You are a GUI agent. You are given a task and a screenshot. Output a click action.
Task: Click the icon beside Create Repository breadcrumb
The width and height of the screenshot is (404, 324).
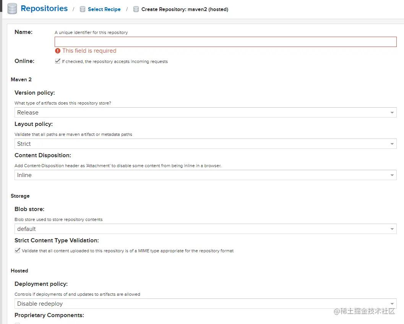point(136,9)
